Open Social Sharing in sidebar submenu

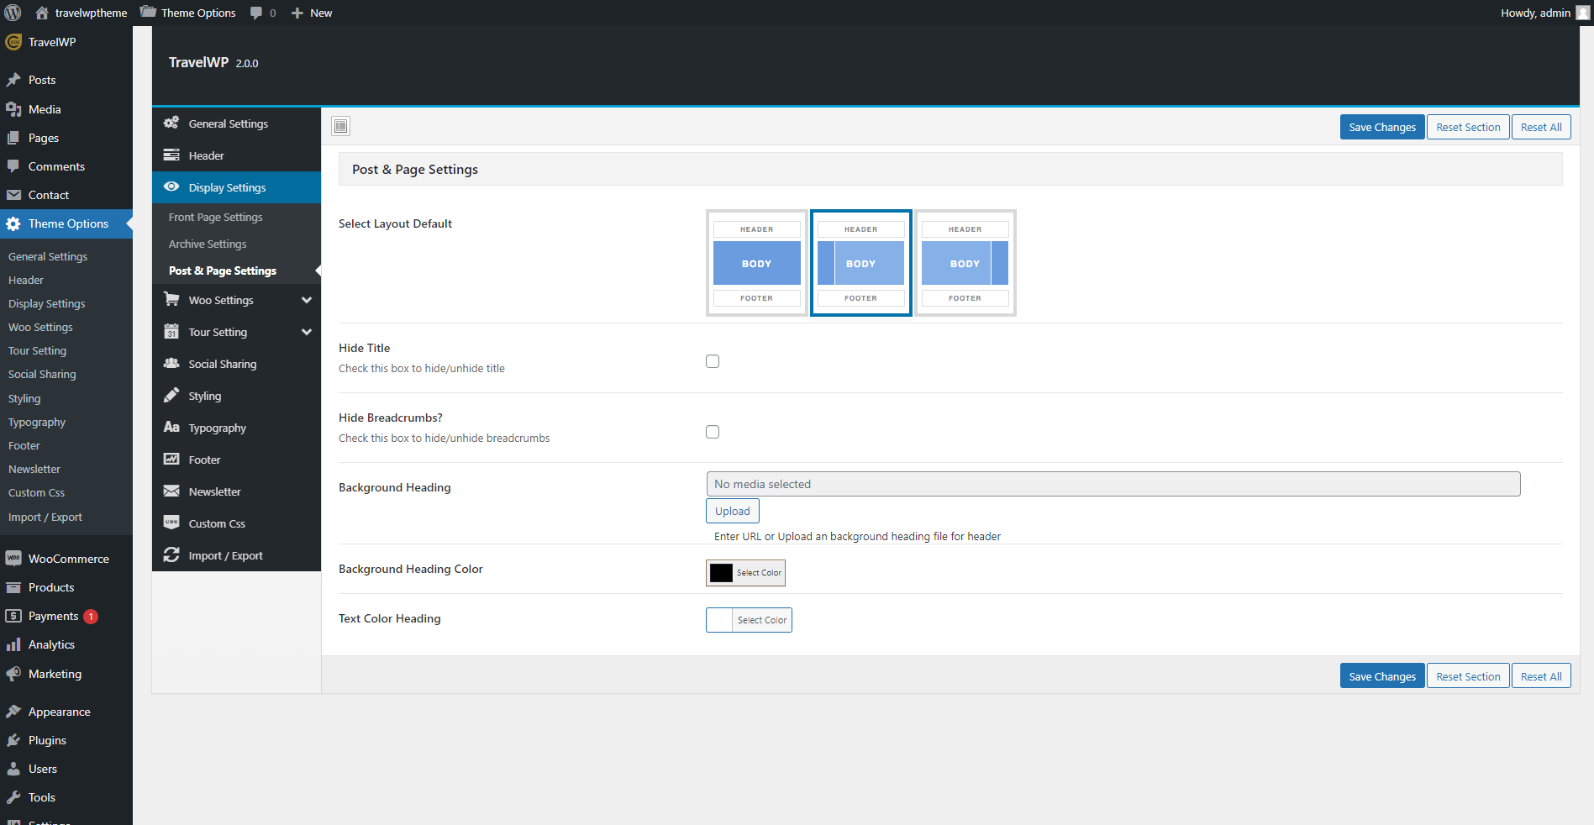point(42,374)
